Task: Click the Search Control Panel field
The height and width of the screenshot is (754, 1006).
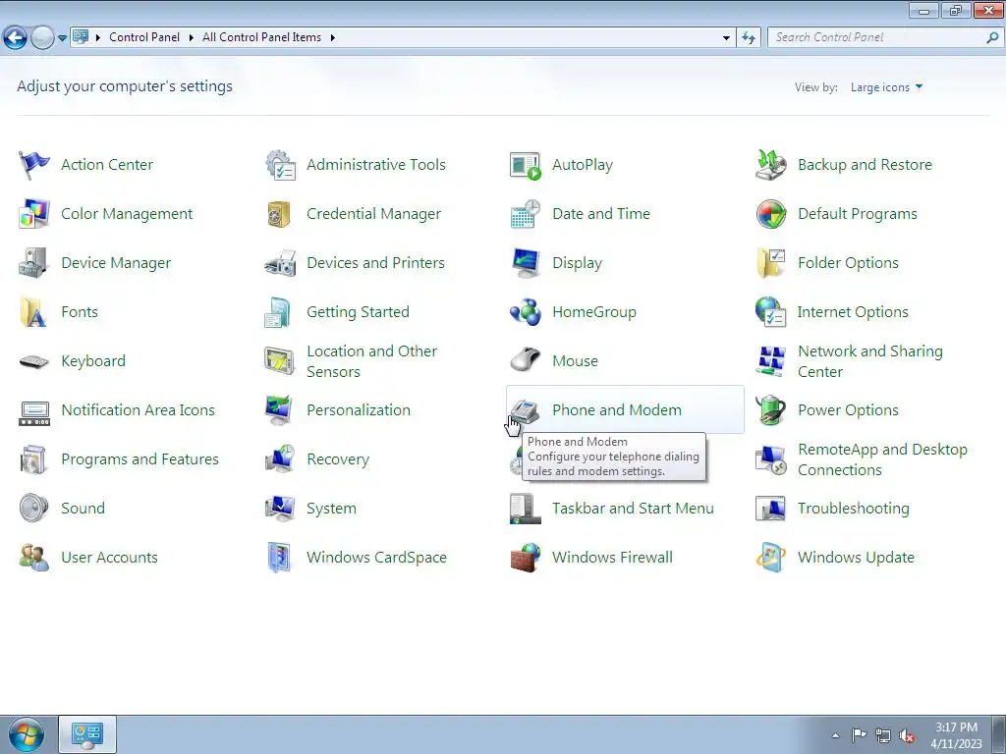Action: [x=885, y=38]
